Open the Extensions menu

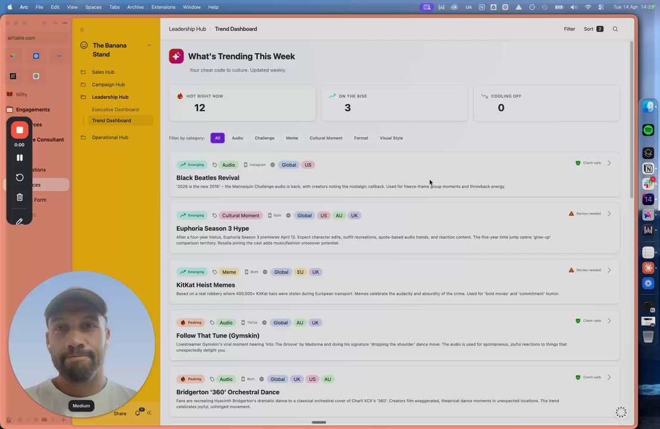163,7
